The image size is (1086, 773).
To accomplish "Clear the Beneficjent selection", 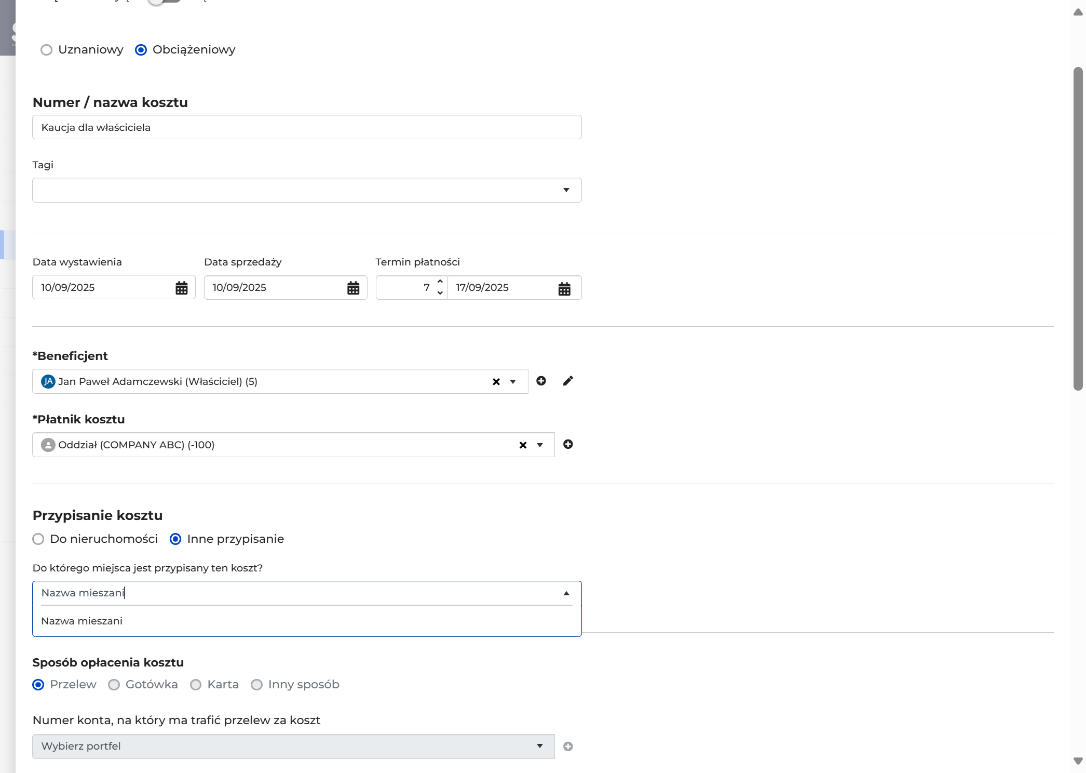I will tap(496, 382).
